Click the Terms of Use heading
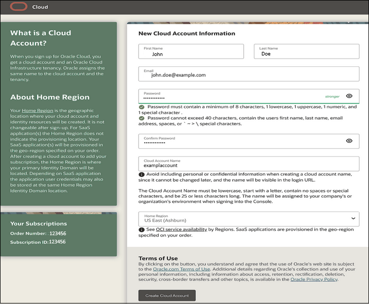The image size is (369, 304). pyautogui.click(x=158, y=258)
